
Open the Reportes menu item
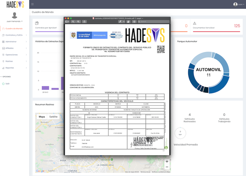(10, 68)
